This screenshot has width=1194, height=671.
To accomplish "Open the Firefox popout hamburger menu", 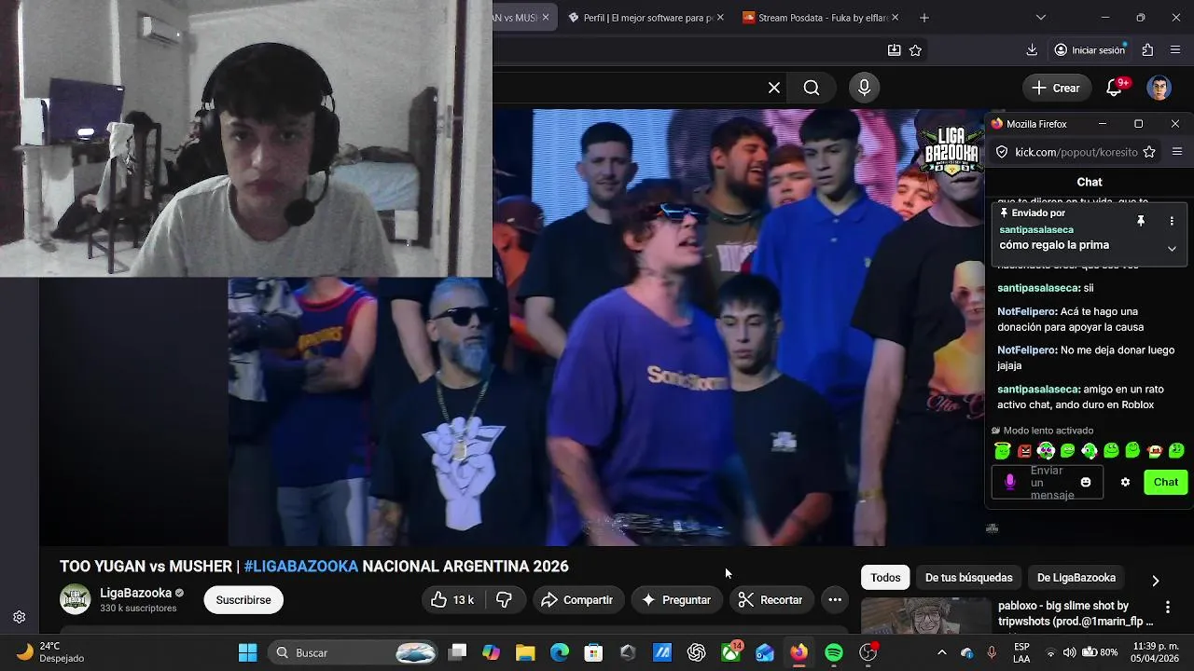I will (x=1177, y=152).
